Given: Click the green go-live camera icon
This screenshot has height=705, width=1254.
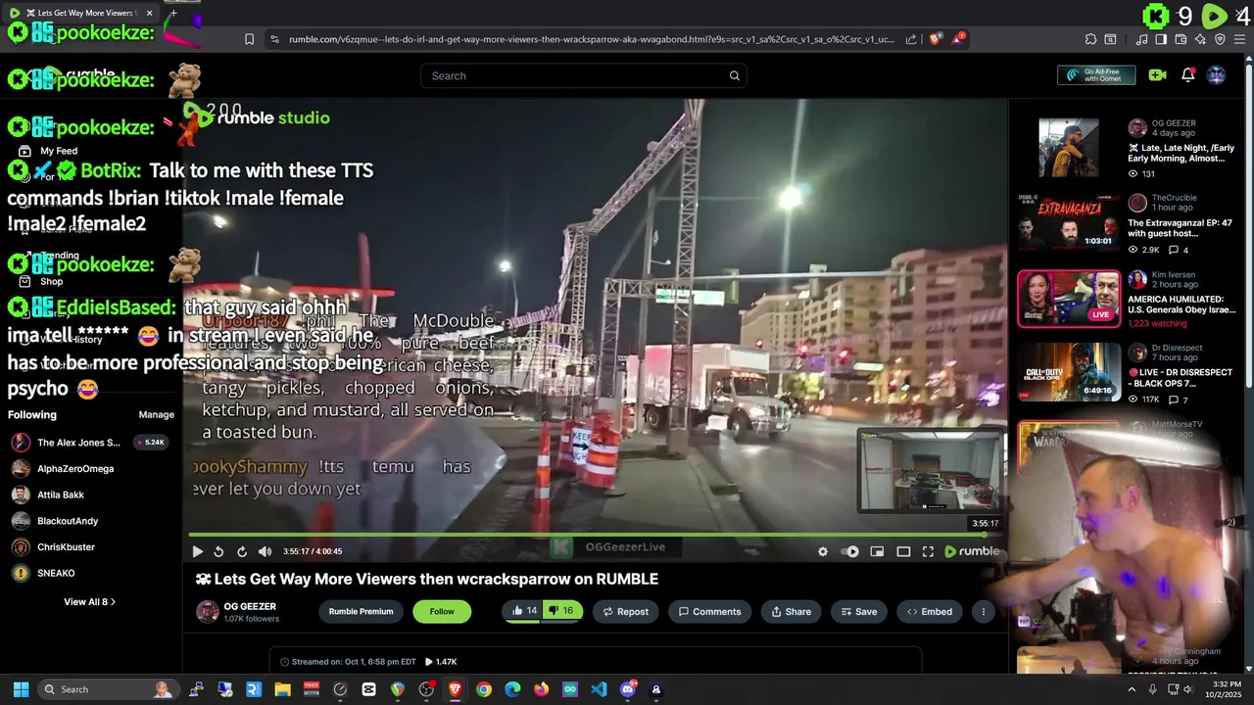Looking at the screenshot, I should (x=1157, y=75).
